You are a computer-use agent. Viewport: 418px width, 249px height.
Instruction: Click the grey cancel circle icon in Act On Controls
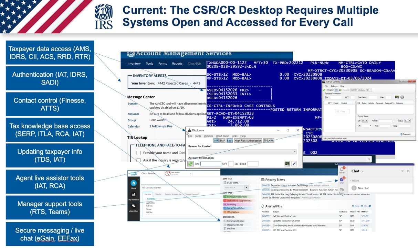402,97
